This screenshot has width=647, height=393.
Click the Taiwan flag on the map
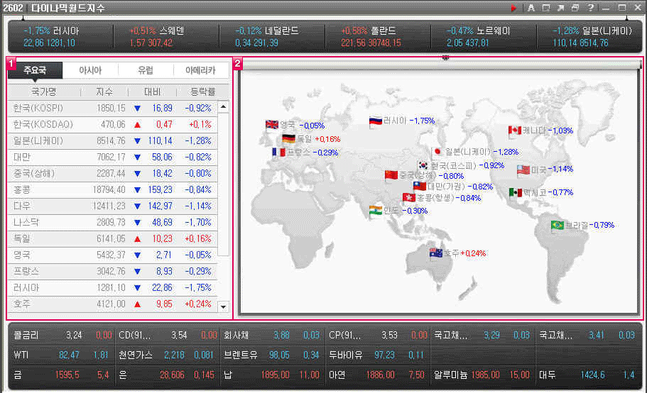click(x=420, y=186)
